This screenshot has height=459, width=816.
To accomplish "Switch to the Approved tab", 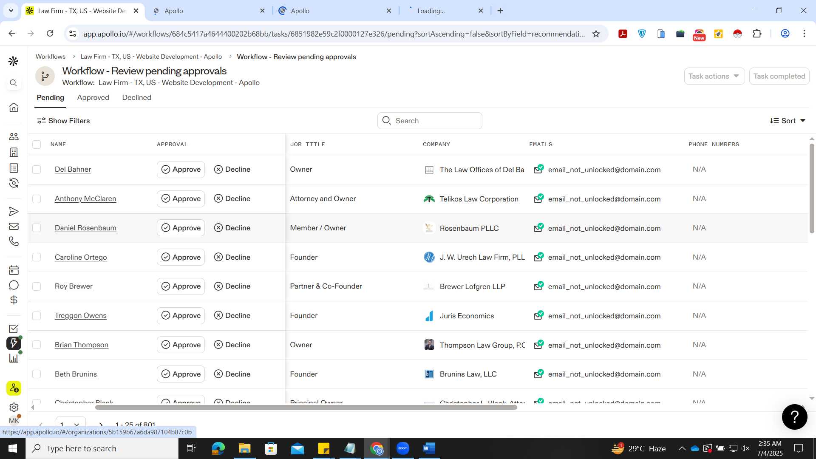I will [x=93, y=97].
